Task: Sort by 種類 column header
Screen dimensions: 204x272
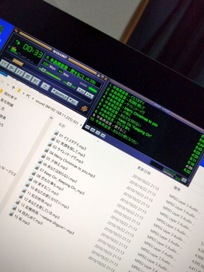Action: [x=176, y=189]
